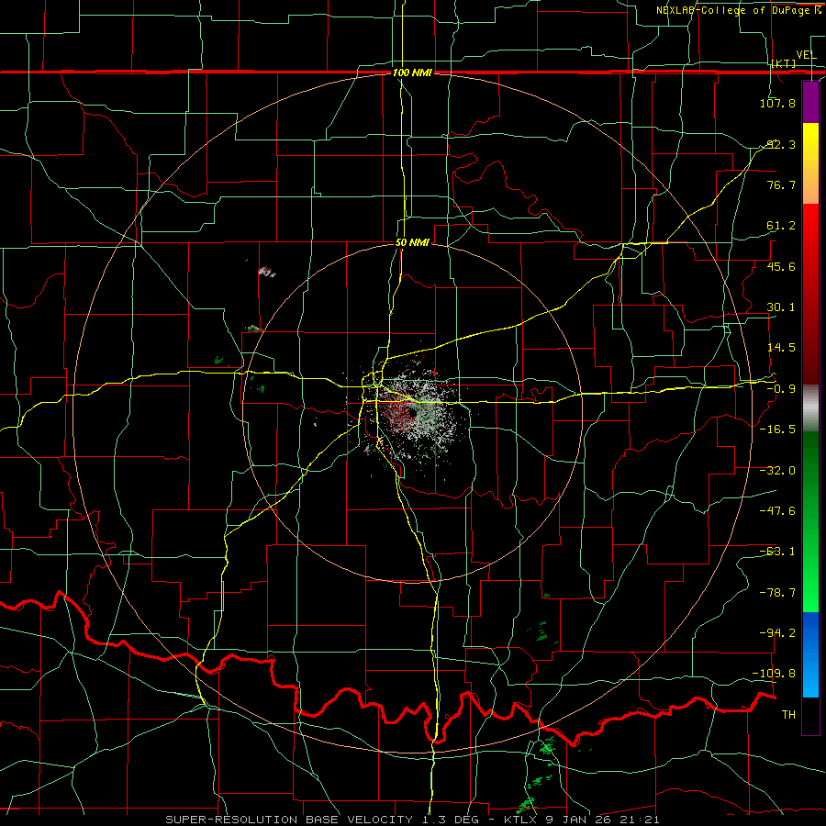Click the bright green segment of the color bar
The width and height of the screenshot is (826, 826).
tap(810, 521)
